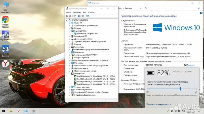Screen dimensions: 204x114
Task: Click the max performance end of power slider
Action: (196, 92)
